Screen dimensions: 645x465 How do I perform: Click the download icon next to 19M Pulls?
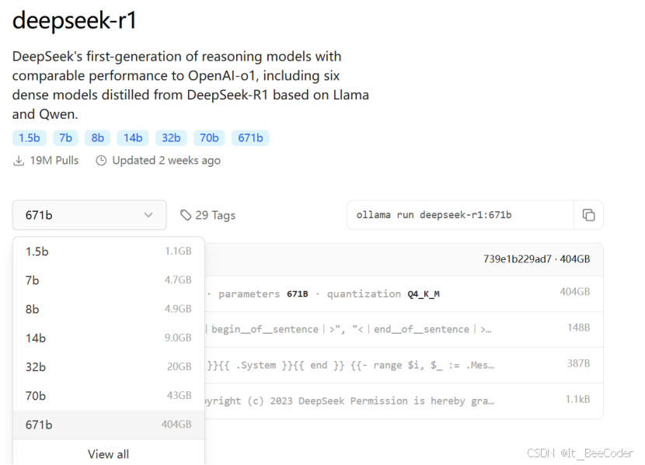pos(19,160)
